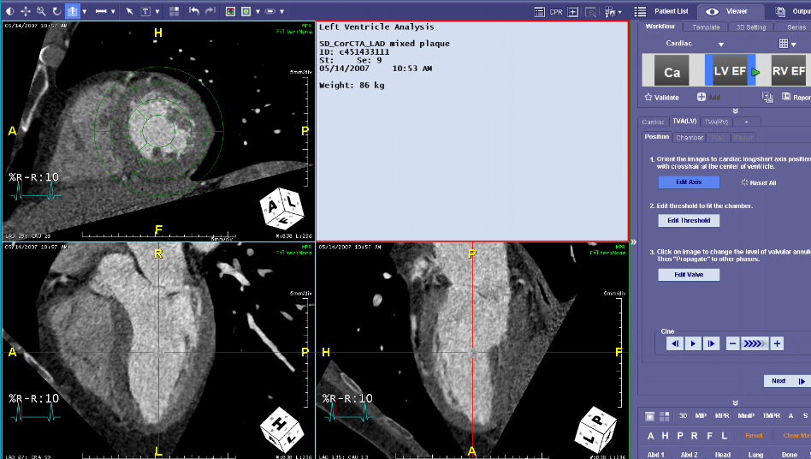Open the LV EF workflow step
The image size is (811, 459).
(x=730, y=72)
